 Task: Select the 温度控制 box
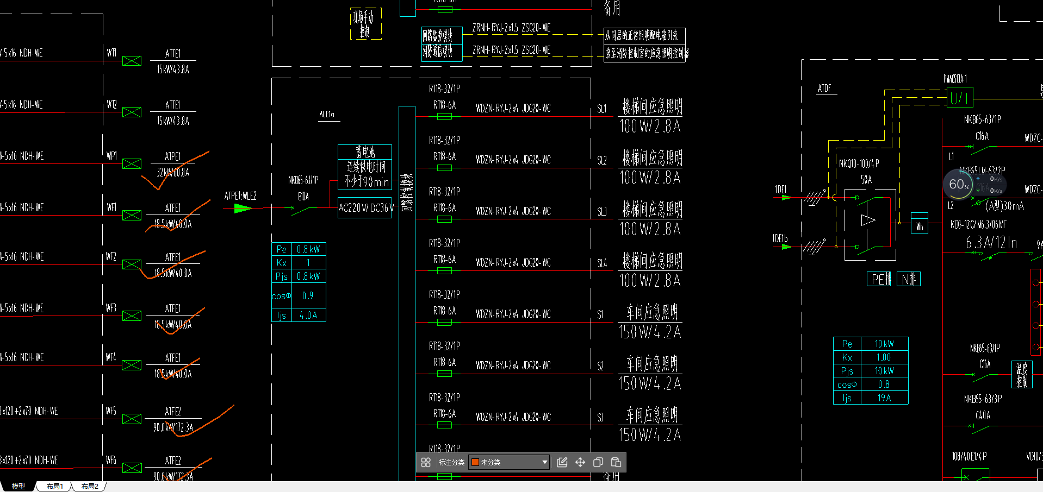(1022, 375)
